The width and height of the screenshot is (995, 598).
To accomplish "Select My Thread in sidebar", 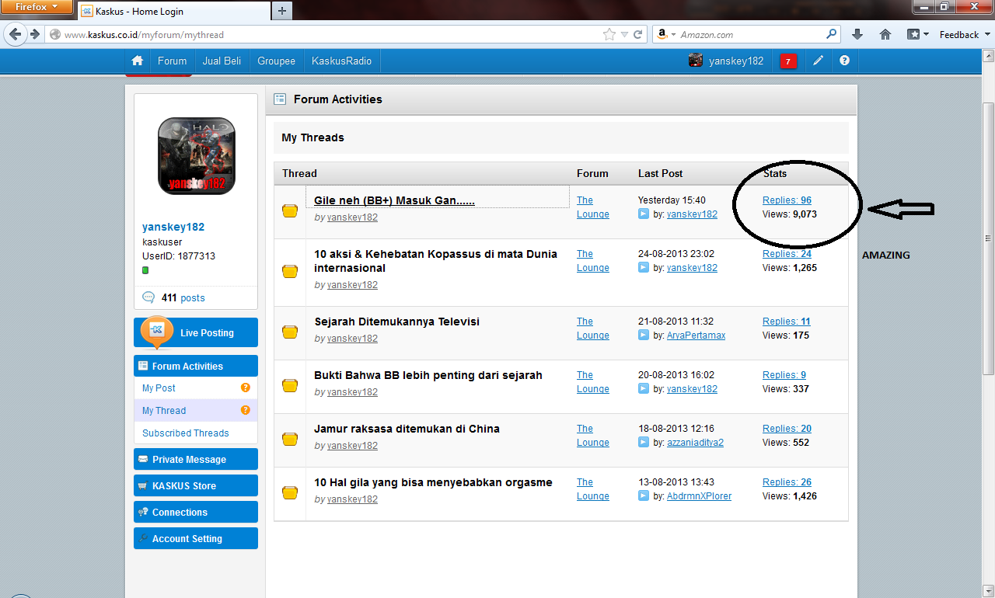I will point(164,411).
